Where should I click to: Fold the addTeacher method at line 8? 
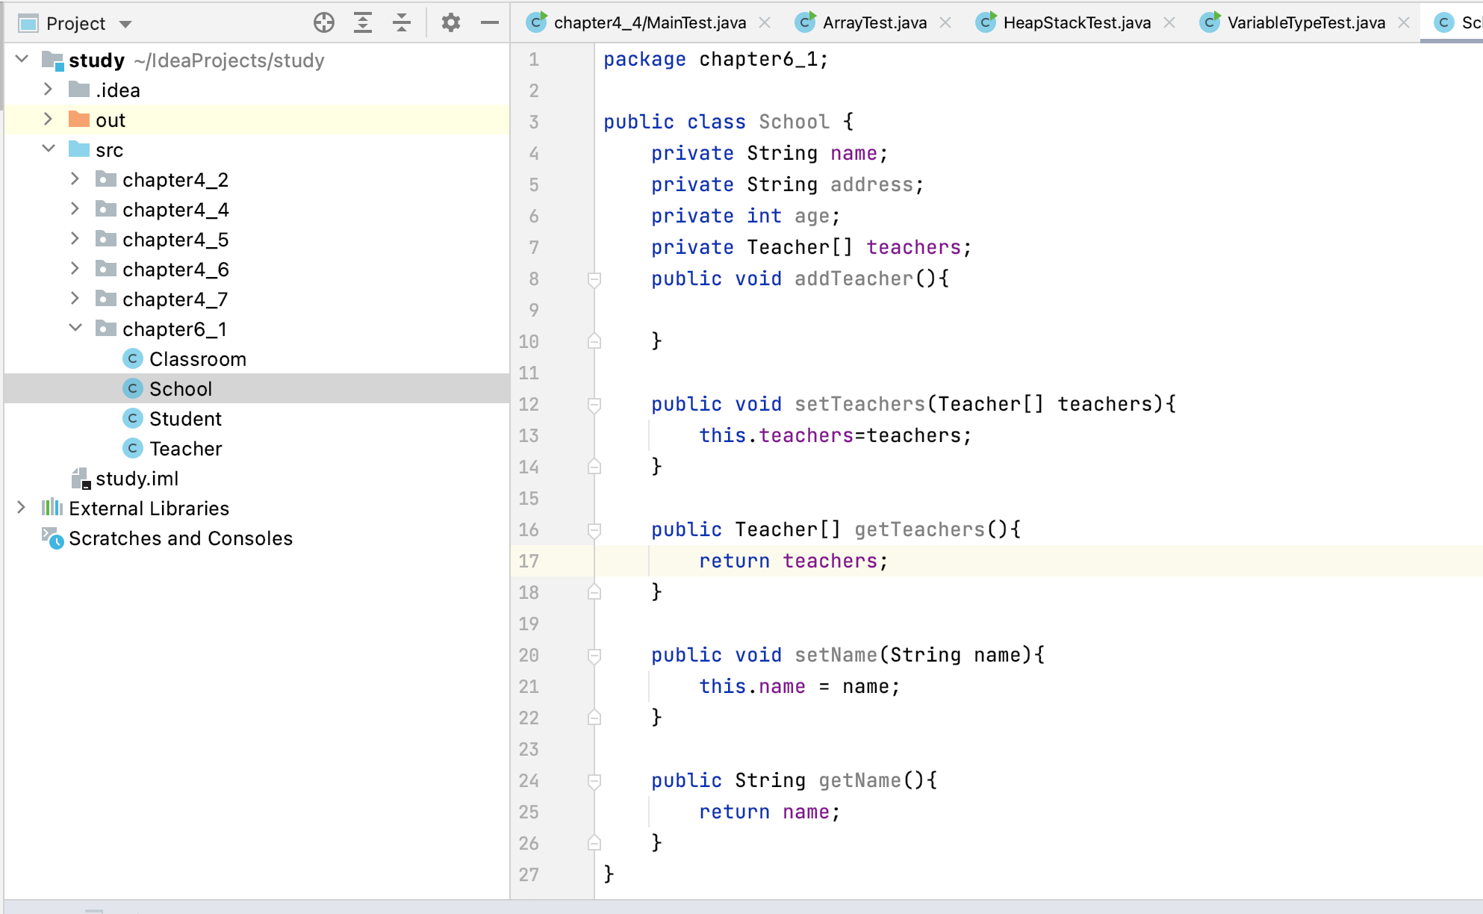click(x=594, y=279)
